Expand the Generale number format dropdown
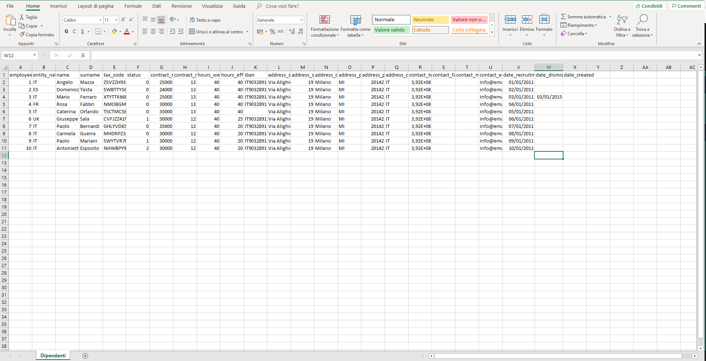This screenshot has height=361, width=706. coord(301,20)
